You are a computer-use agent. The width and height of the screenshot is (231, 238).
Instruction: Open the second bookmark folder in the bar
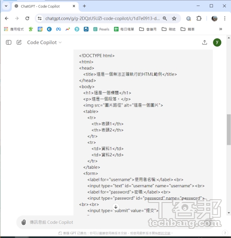169,29
